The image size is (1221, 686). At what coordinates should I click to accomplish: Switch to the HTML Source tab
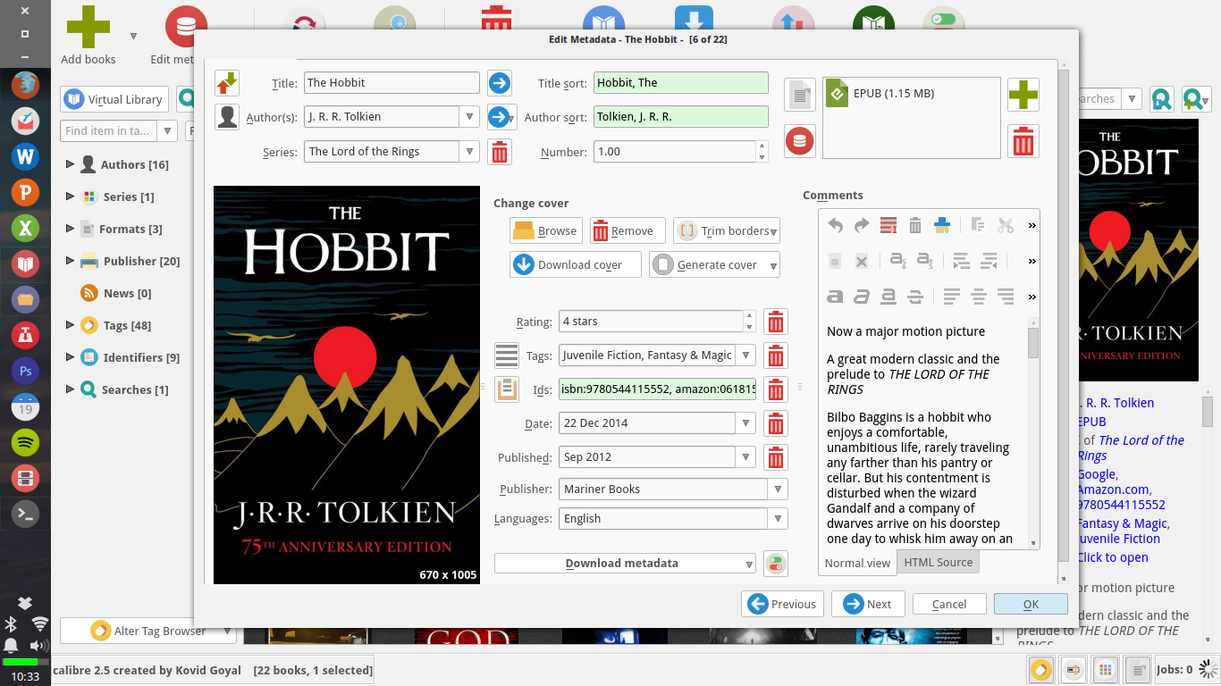[938, 563]
